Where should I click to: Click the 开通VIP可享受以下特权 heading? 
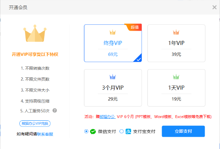[35, 54]
